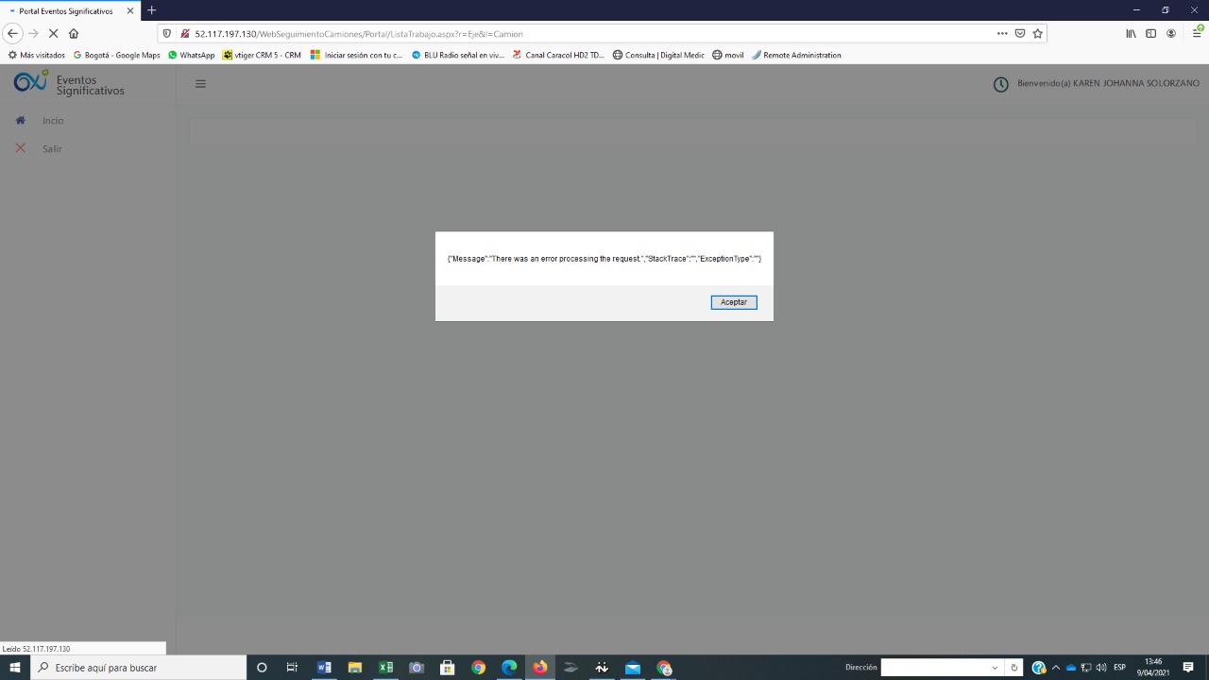This screenshot has width=1209, height=680.
Task: Click the home icon beside Inicio
Action: click(21, 120)
